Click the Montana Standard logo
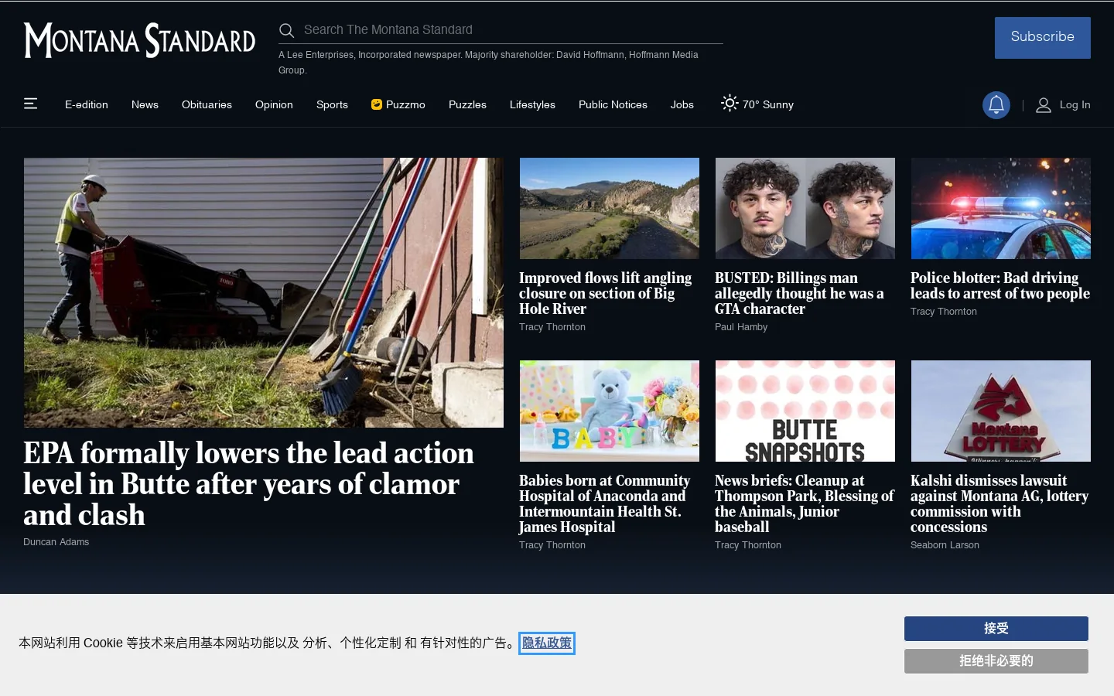 [x=140, y=39]
